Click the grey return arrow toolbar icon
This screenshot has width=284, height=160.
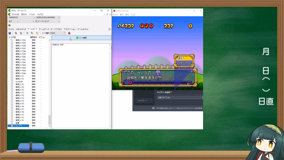point(27,33)
